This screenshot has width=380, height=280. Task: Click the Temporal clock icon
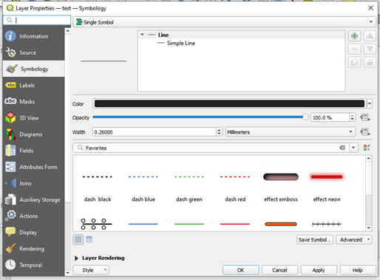coord(10,264)
